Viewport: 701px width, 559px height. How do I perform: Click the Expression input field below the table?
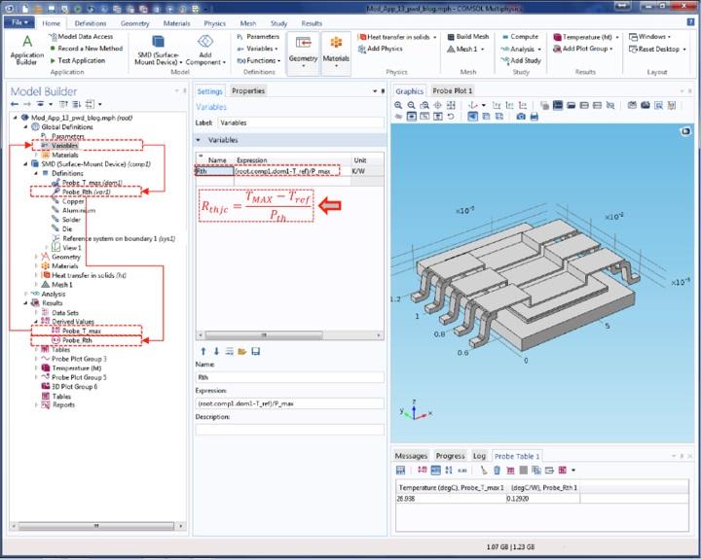click(x=290, y=403)
